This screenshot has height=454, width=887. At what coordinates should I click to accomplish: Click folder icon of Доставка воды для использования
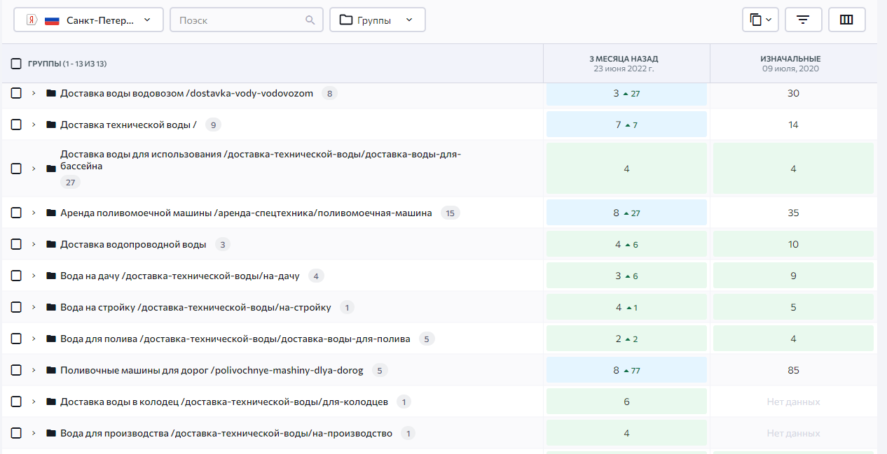[50, 169]
